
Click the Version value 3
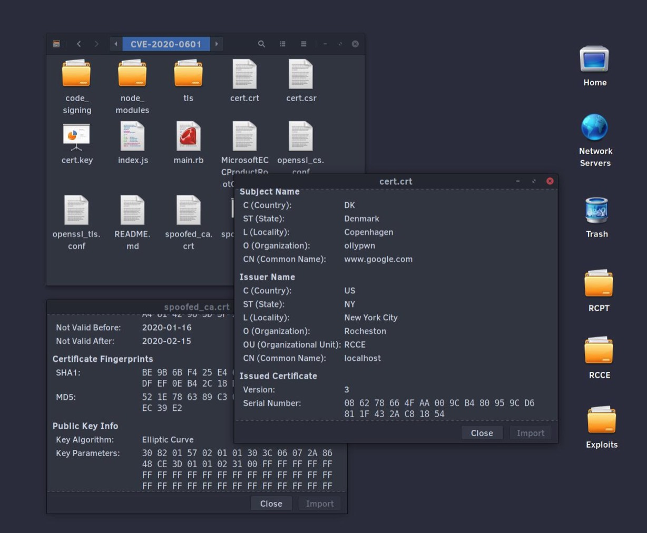click(347, 390)
